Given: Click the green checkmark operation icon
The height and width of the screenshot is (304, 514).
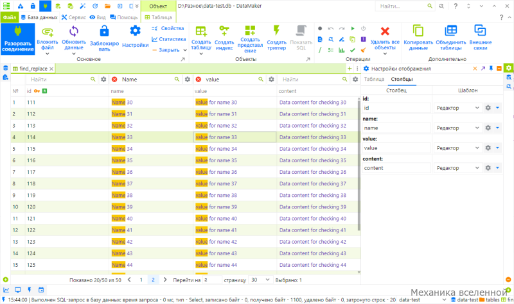Looking at the screenshot, I should pyautogui.click(x=352, y=50).
